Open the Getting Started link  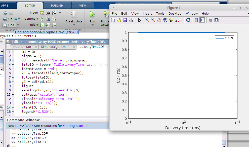point(75,126)
